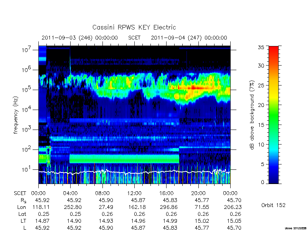Click the 35 tick on the color scale

(x=261, y=48)
